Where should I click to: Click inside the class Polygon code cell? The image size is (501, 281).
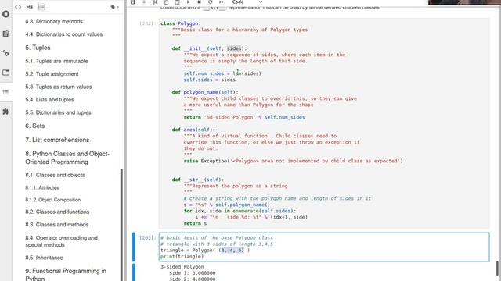click(324, 123)
